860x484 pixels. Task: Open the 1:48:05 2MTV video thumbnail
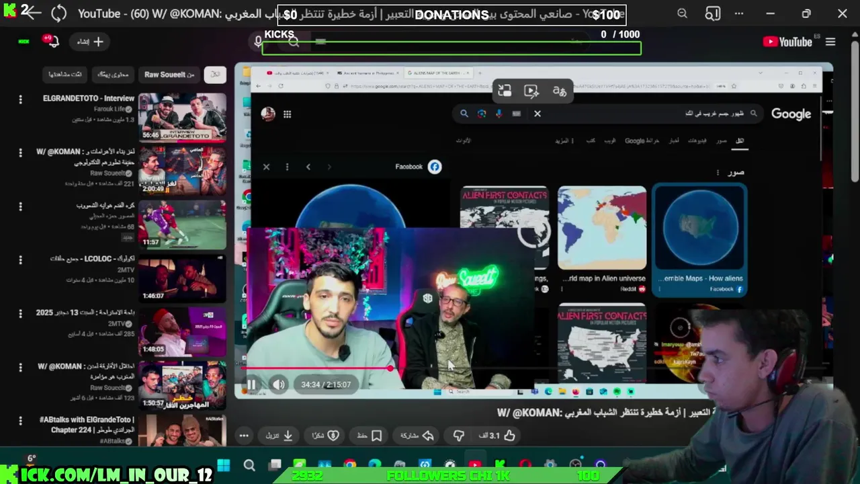point(182,332)
